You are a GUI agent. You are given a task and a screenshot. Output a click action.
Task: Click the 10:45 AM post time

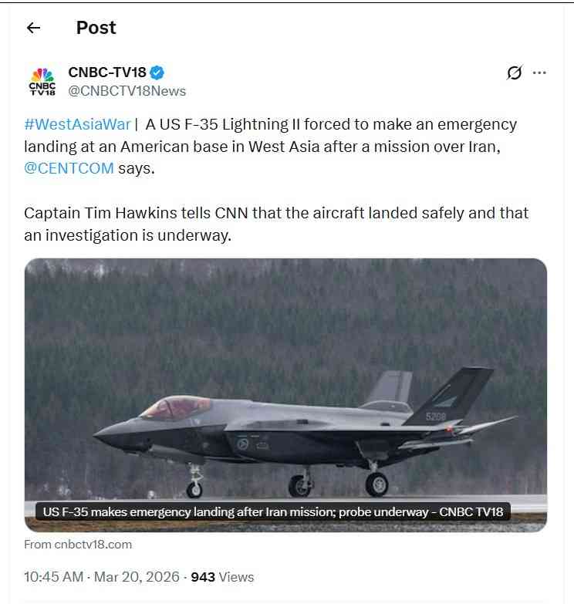click(x=53, y=577)
